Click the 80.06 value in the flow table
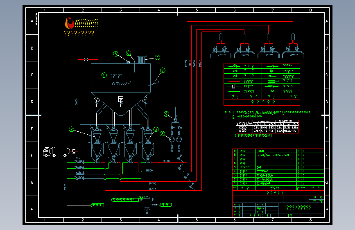This screenshot has height=230, width=355. (264, 127)
